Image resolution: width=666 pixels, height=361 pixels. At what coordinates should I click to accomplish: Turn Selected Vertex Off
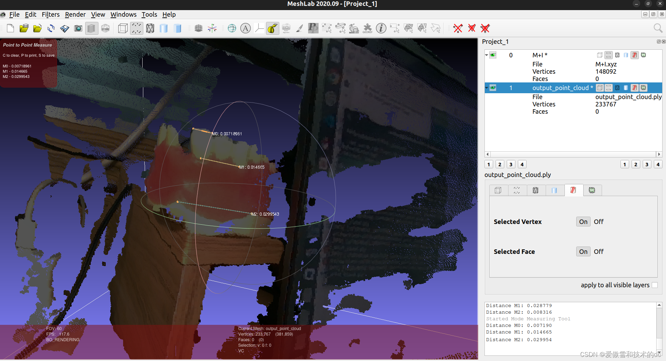[x=599, y=222]
